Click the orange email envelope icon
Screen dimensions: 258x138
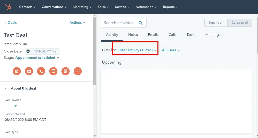[29, 71]
